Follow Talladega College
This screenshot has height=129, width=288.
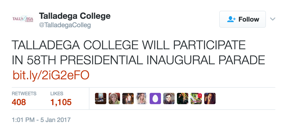pos(242,19)
